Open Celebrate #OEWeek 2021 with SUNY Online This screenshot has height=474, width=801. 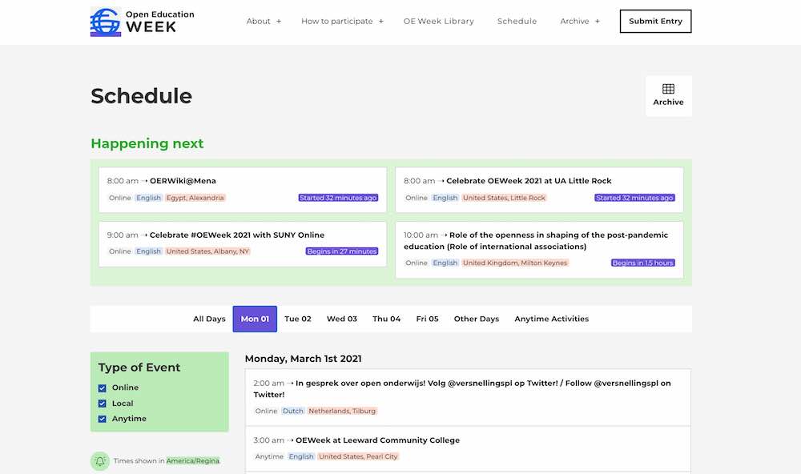click(x=236, y=235)
